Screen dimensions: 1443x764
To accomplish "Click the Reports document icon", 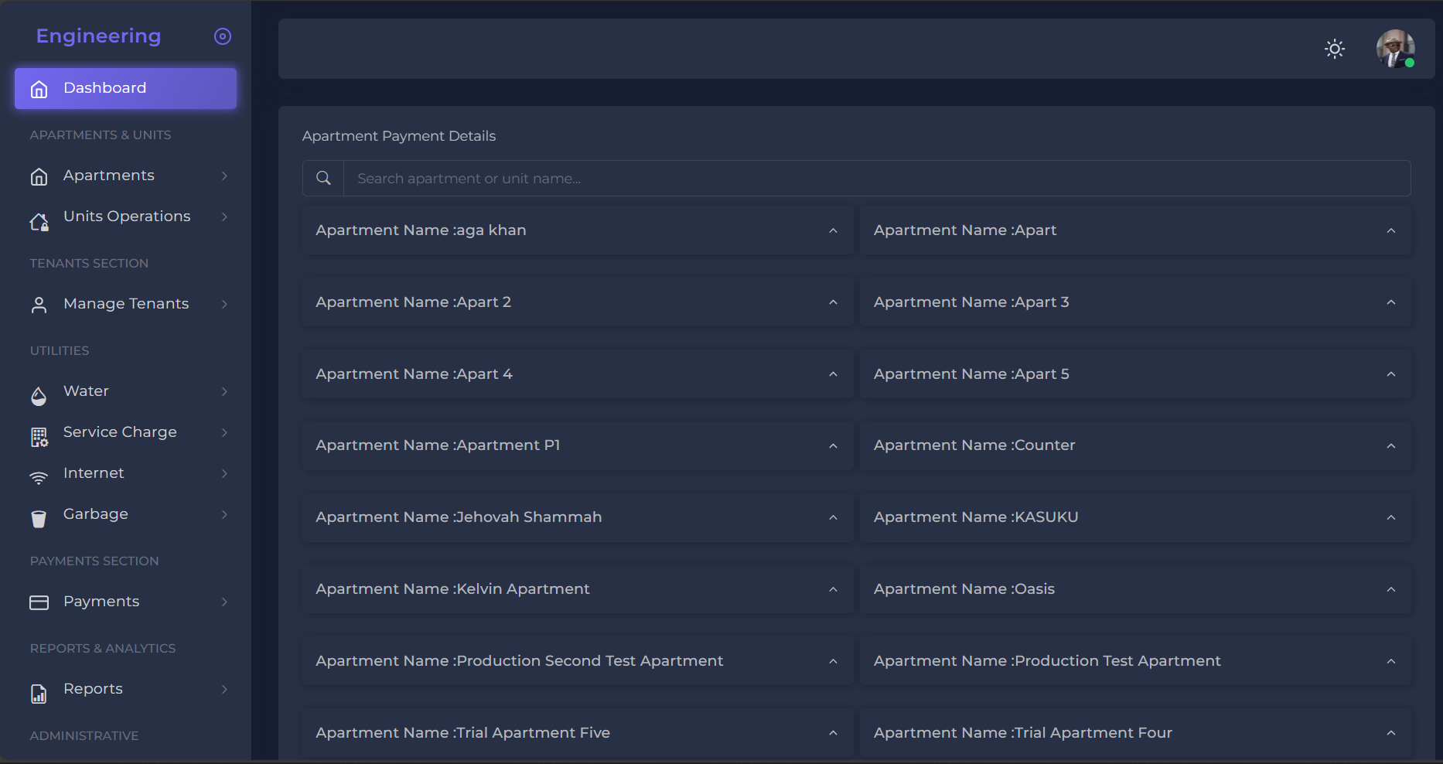I will pyautogui.click(x=39, y=694).
